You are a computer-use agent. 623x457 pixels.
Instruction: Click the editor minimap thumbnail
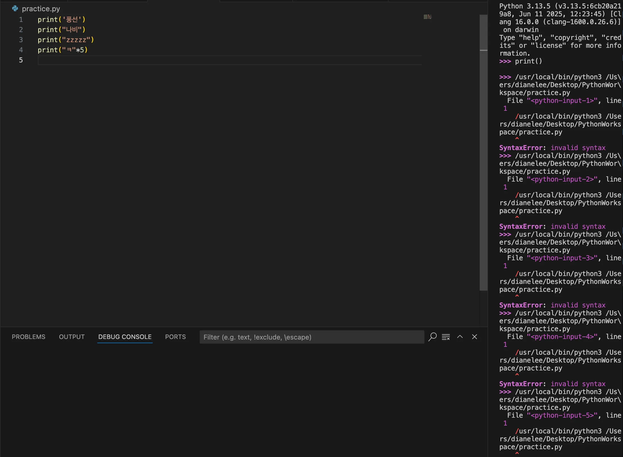point(428,17)
